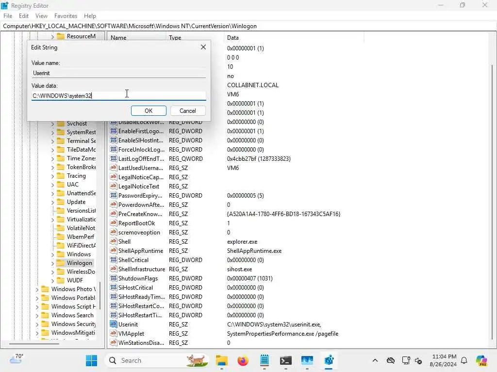Open File Explorer from taskbar
Image resolution: width=497 pixels, height=372 pixels.
pyautogui.click(x=221, y=360)
